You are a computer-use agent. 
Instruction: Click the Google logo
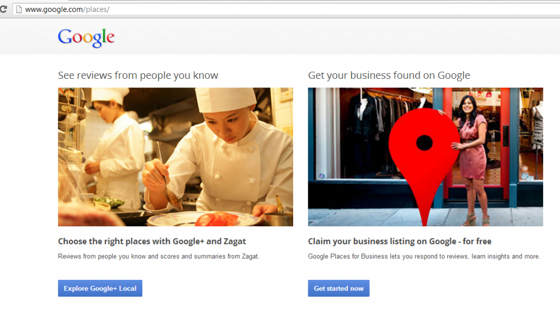[x=86, y=37]
